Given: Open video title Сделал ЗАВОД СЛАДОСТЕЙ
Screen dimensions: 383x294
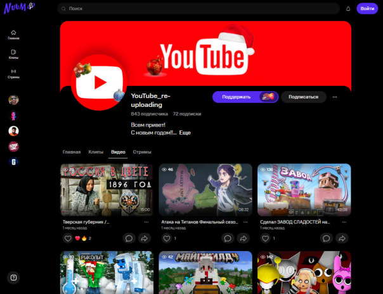Looking at the screenshot, I should [295, 222].
